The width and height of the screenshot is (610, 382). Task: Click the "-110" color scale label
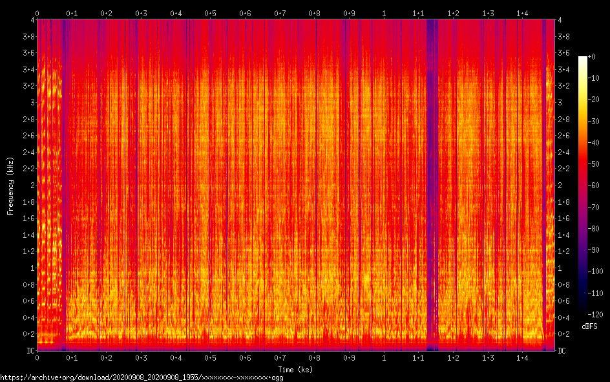tap(595, 293)
